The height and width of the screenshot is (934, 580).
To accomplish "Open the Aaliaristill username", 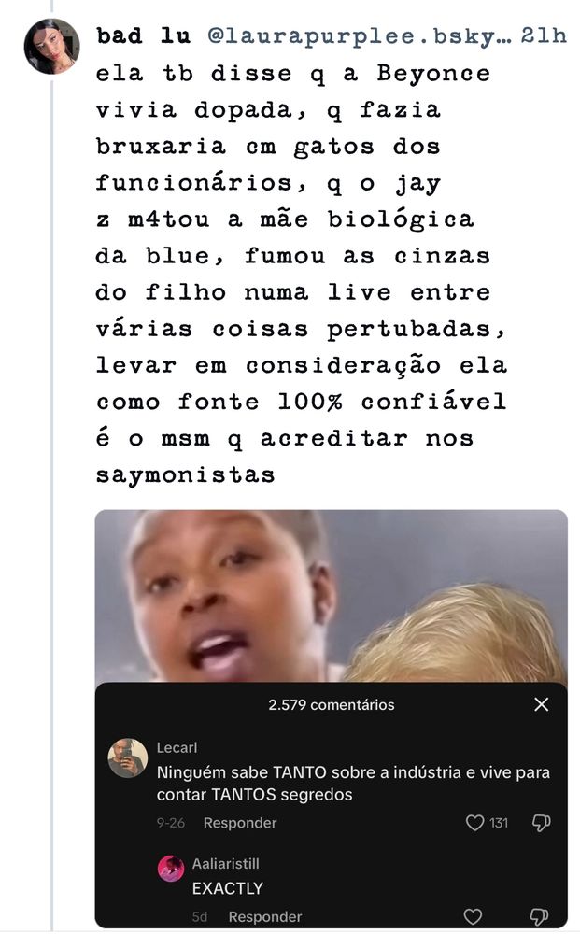I will (226, 863).
